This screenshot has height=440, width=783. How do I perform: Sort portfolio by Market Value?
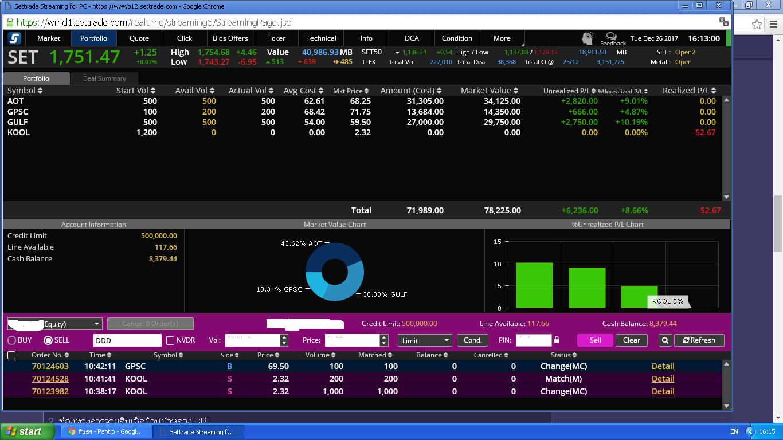[x=490, y=91]
